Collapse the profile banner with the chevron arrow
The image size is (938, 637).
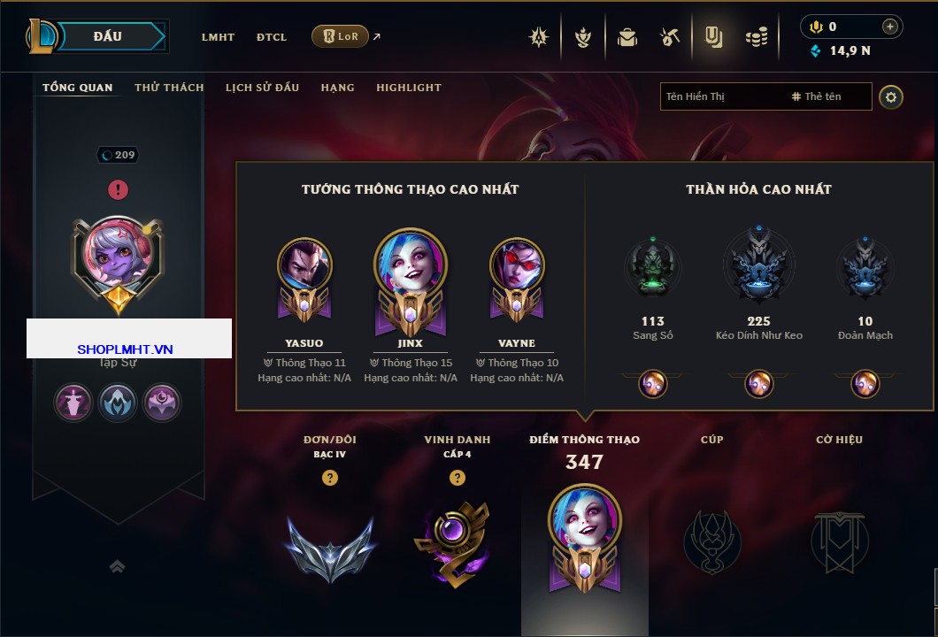tap(117, 566)
